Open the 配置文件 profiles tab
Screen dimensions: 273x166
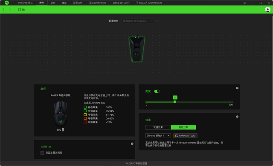click(x=78, y=3)
